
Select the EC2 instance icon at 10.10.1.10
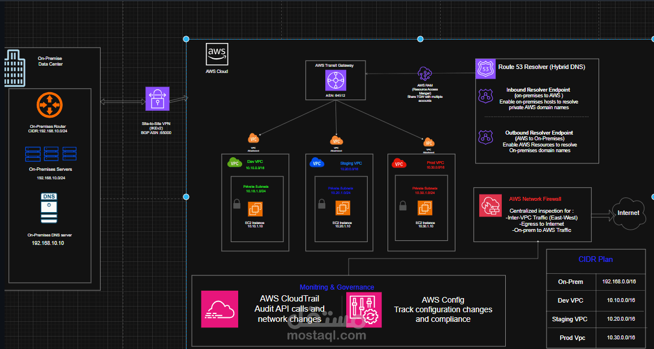click(x=255, y=209)
